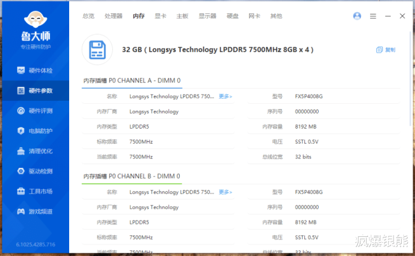Switch to 硬盘 hard disk tab
The width and height of the screenshot is (415, 256).
pos(232,16)
